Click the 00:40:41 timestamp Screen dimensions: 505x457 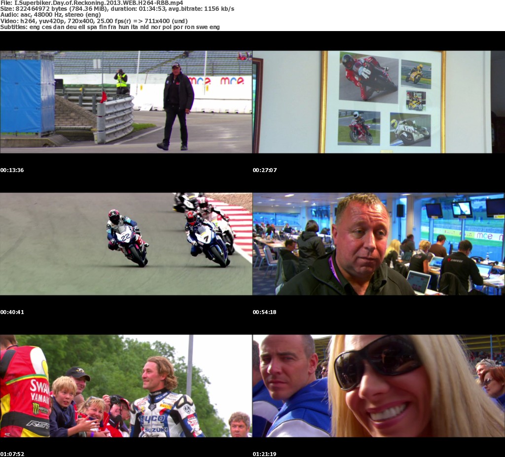[12, 312]
